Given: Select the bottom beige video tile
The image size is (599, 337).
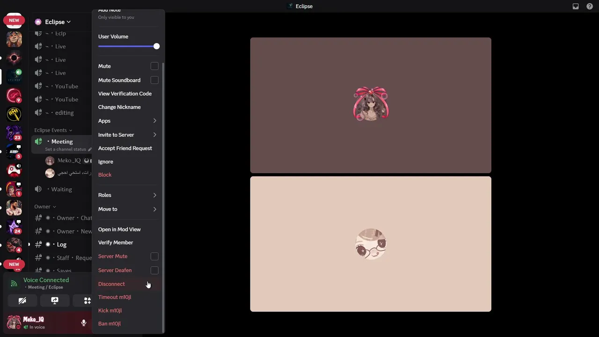Looking at the screenshot, I should click(371, 244).
